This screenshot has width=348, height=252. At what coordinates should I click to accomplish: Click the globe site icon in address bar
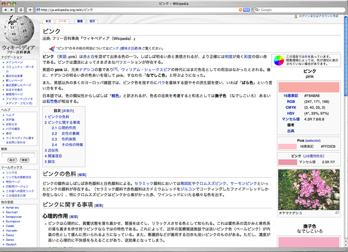[38, 10]
